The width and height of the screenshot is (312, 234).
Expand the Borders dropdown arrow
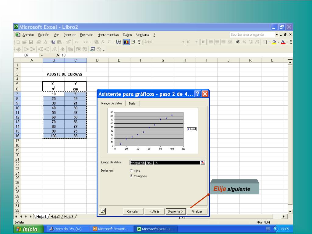[269, 42]
